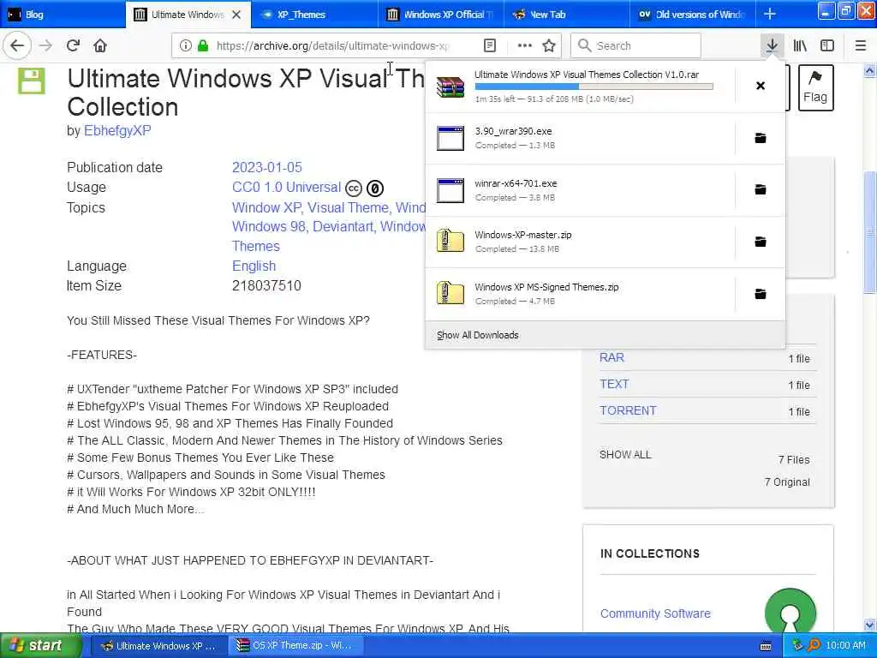This screenshot has height=658, width=877.
Task: Download RAR file option
Action: coord(612,357)
